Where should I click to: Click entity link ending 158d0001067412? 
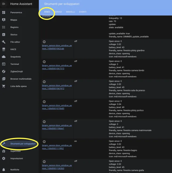[x=57, y=87]
